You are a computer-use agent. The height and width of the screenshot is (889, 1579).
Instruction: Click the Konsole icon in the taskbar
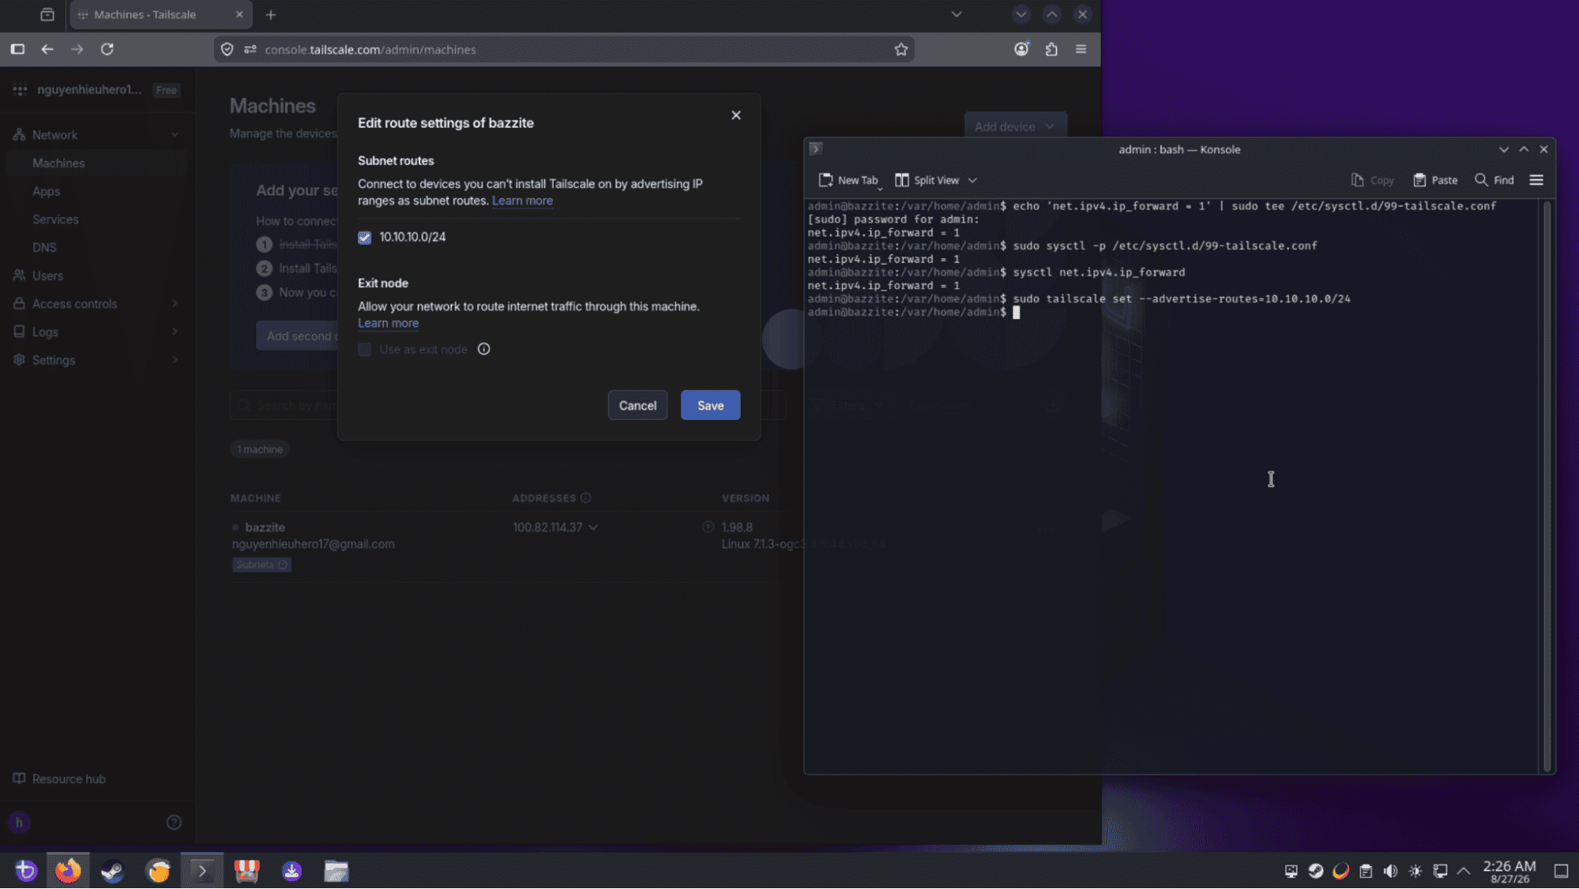202,871
